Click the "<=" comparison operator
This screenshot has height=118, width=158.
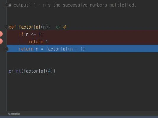tap(33, 34)
